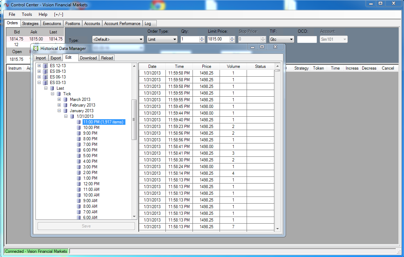Switch to the Strategies tab
The width and height of the screenshot is (404, 257).
30,24
